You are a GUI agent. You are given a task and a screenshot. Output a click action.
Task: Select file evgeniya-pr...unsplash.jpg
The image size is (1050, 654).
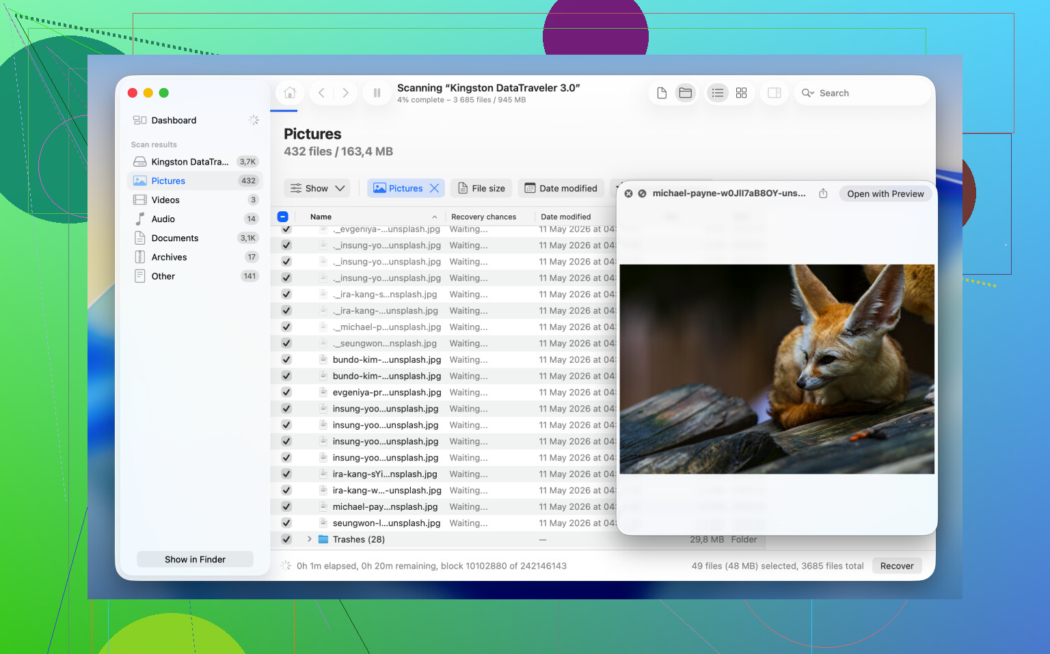point(387,392)
